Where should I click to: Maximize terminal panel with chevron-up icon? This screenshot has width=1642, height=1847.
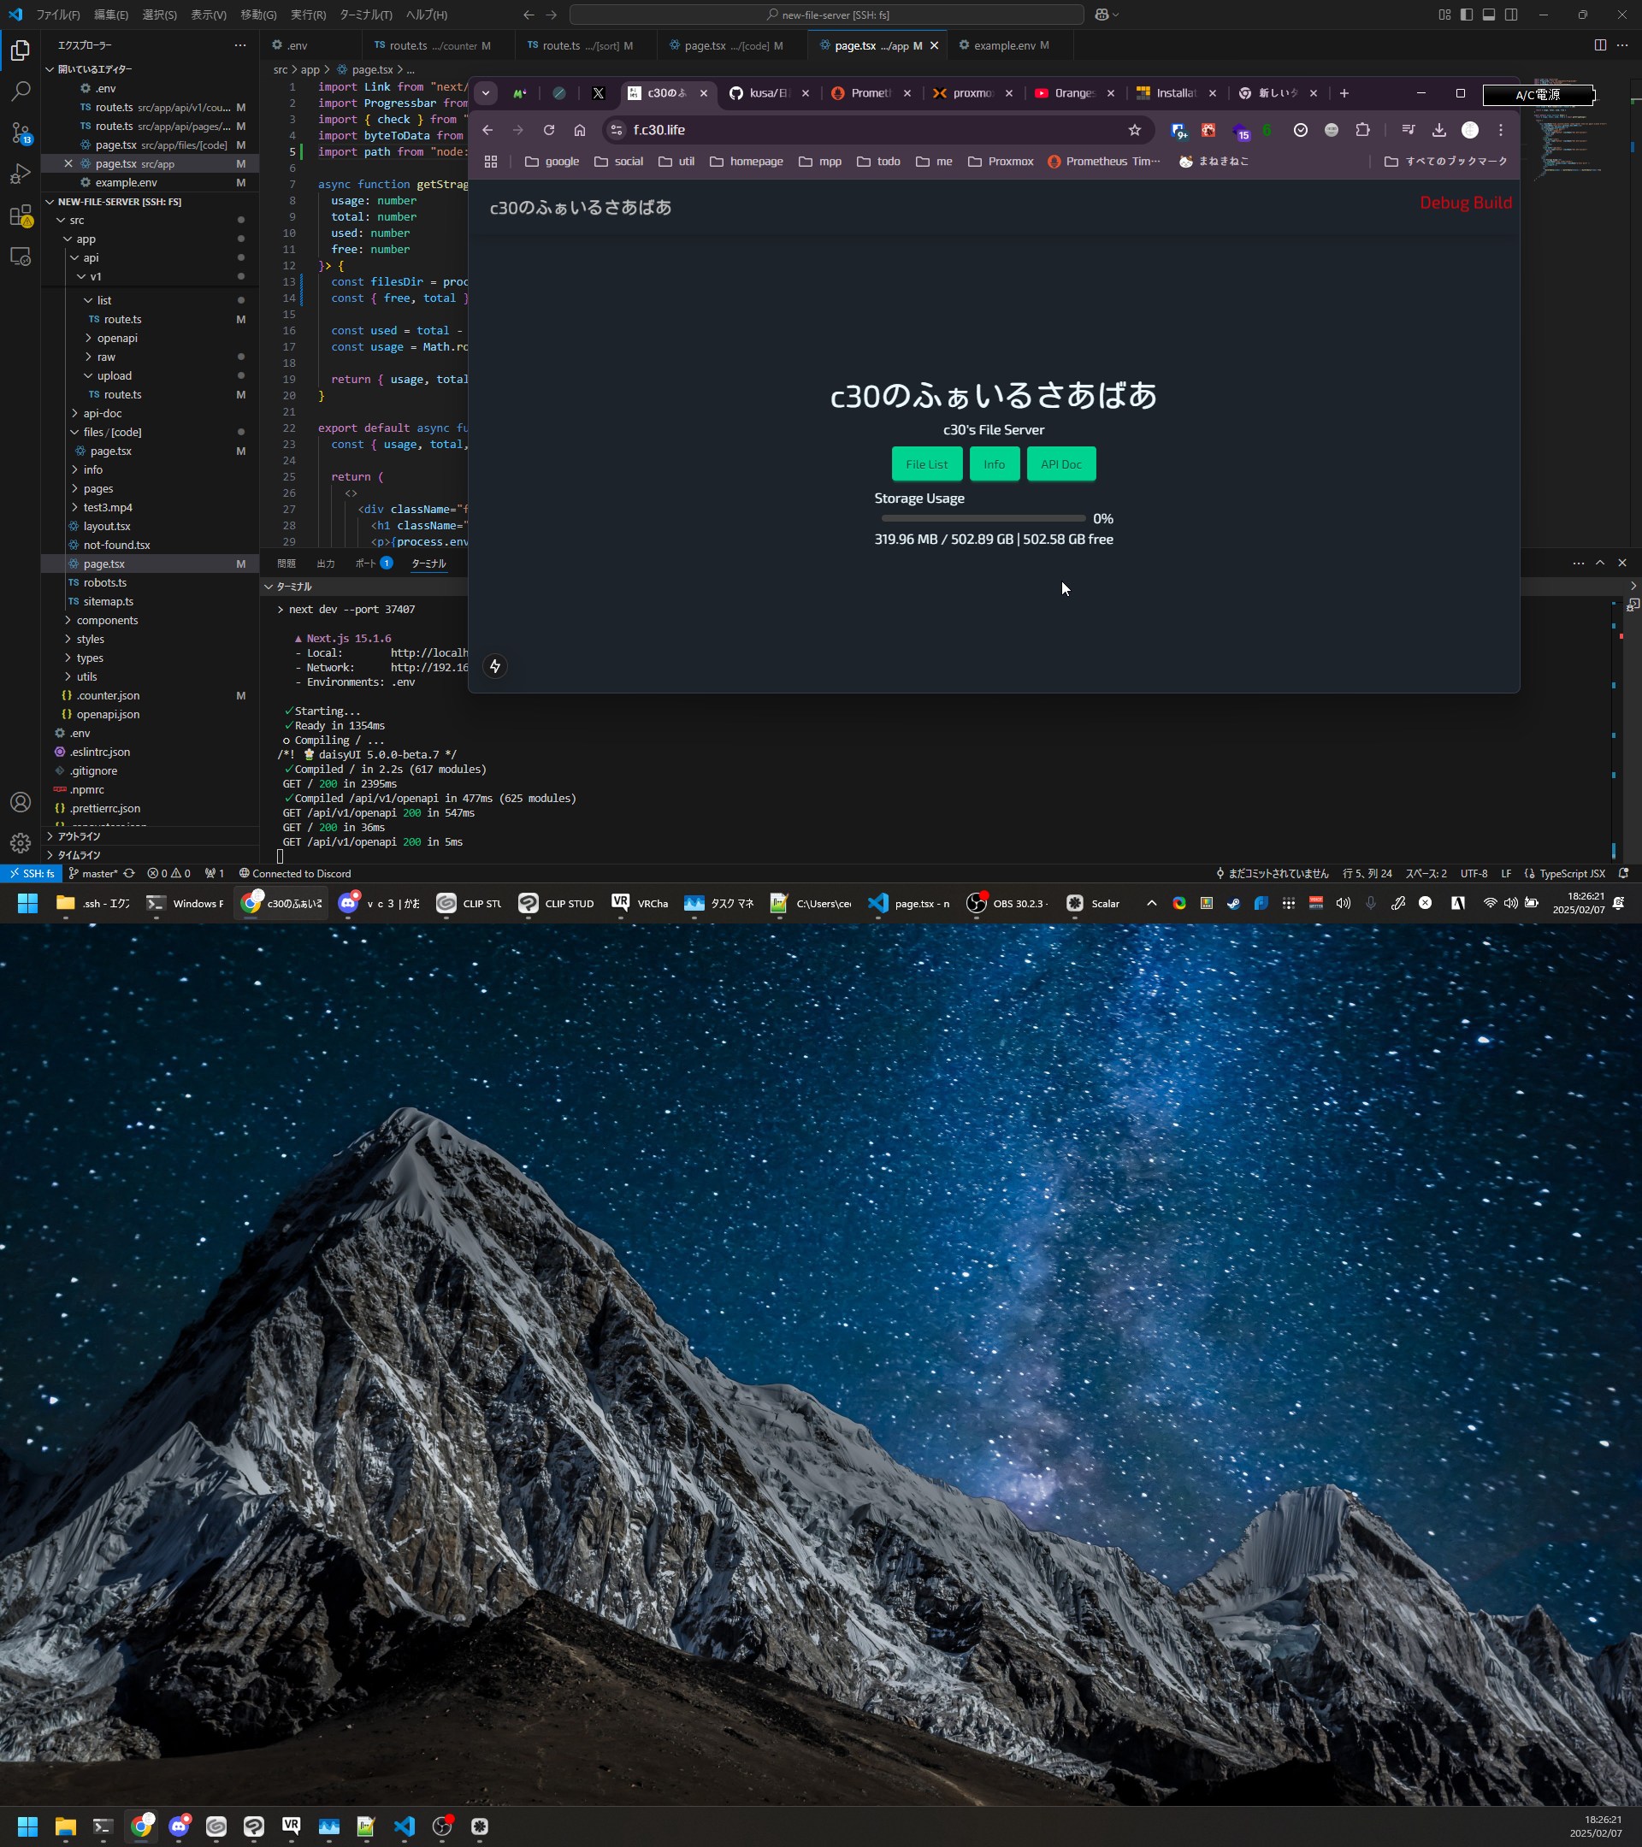point(1599,563)
